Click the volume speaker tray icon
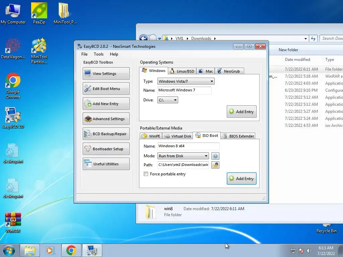Screen dimensions: 343x257 (x=309, y=251)
